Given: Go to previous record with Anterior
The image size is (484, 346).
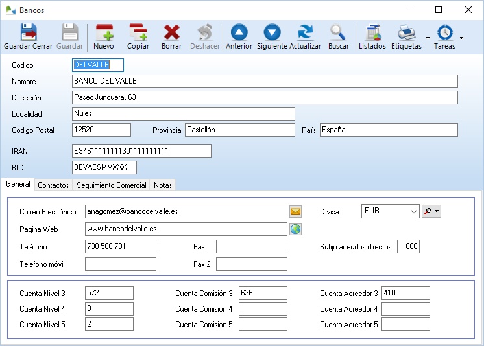Looking at the screenshot, I should 239,37.
